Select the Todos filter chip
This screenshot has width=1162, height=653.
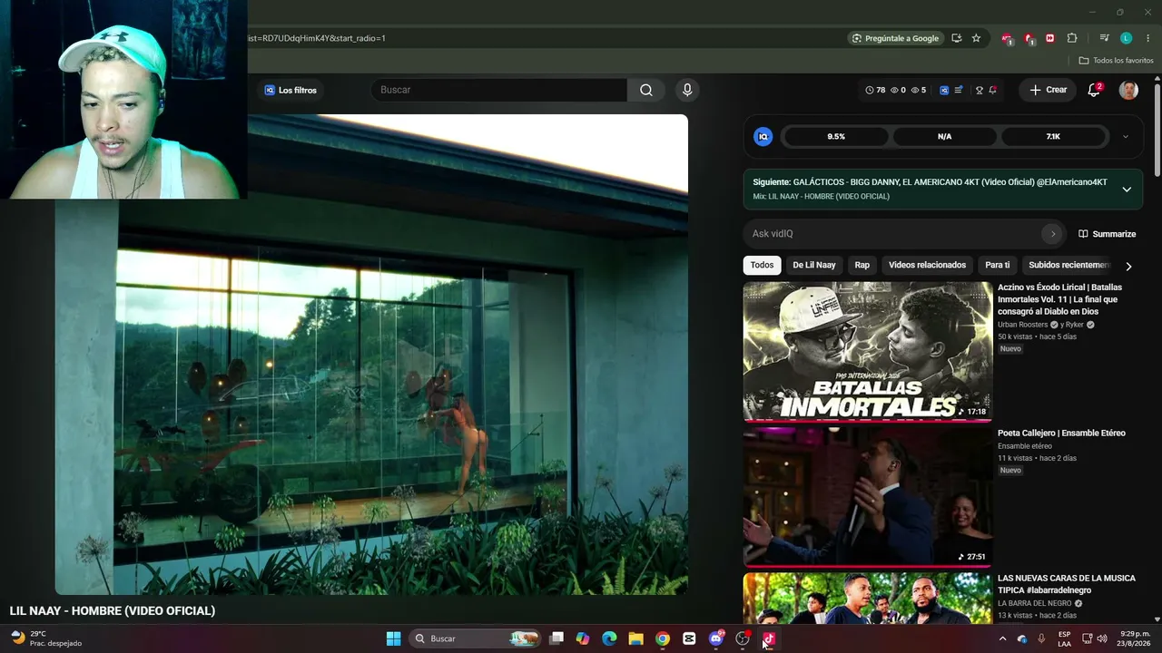[x=763, y=265]
